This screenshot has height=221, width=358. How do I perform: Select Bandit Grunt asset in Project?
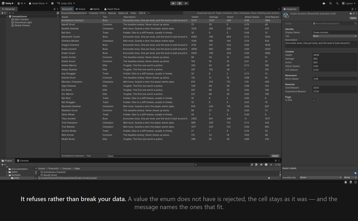[49, 175]
